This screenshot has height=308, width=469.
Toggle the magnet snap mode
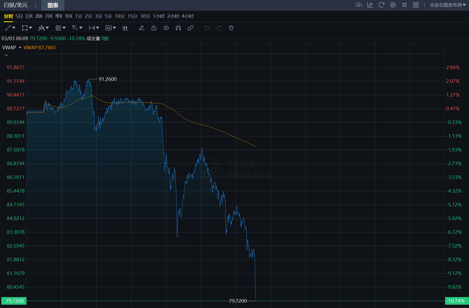(x=178, y=28)
